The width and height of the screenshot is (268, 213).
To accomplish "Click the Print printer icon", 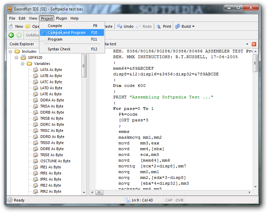I will click(x=159, y=26).
